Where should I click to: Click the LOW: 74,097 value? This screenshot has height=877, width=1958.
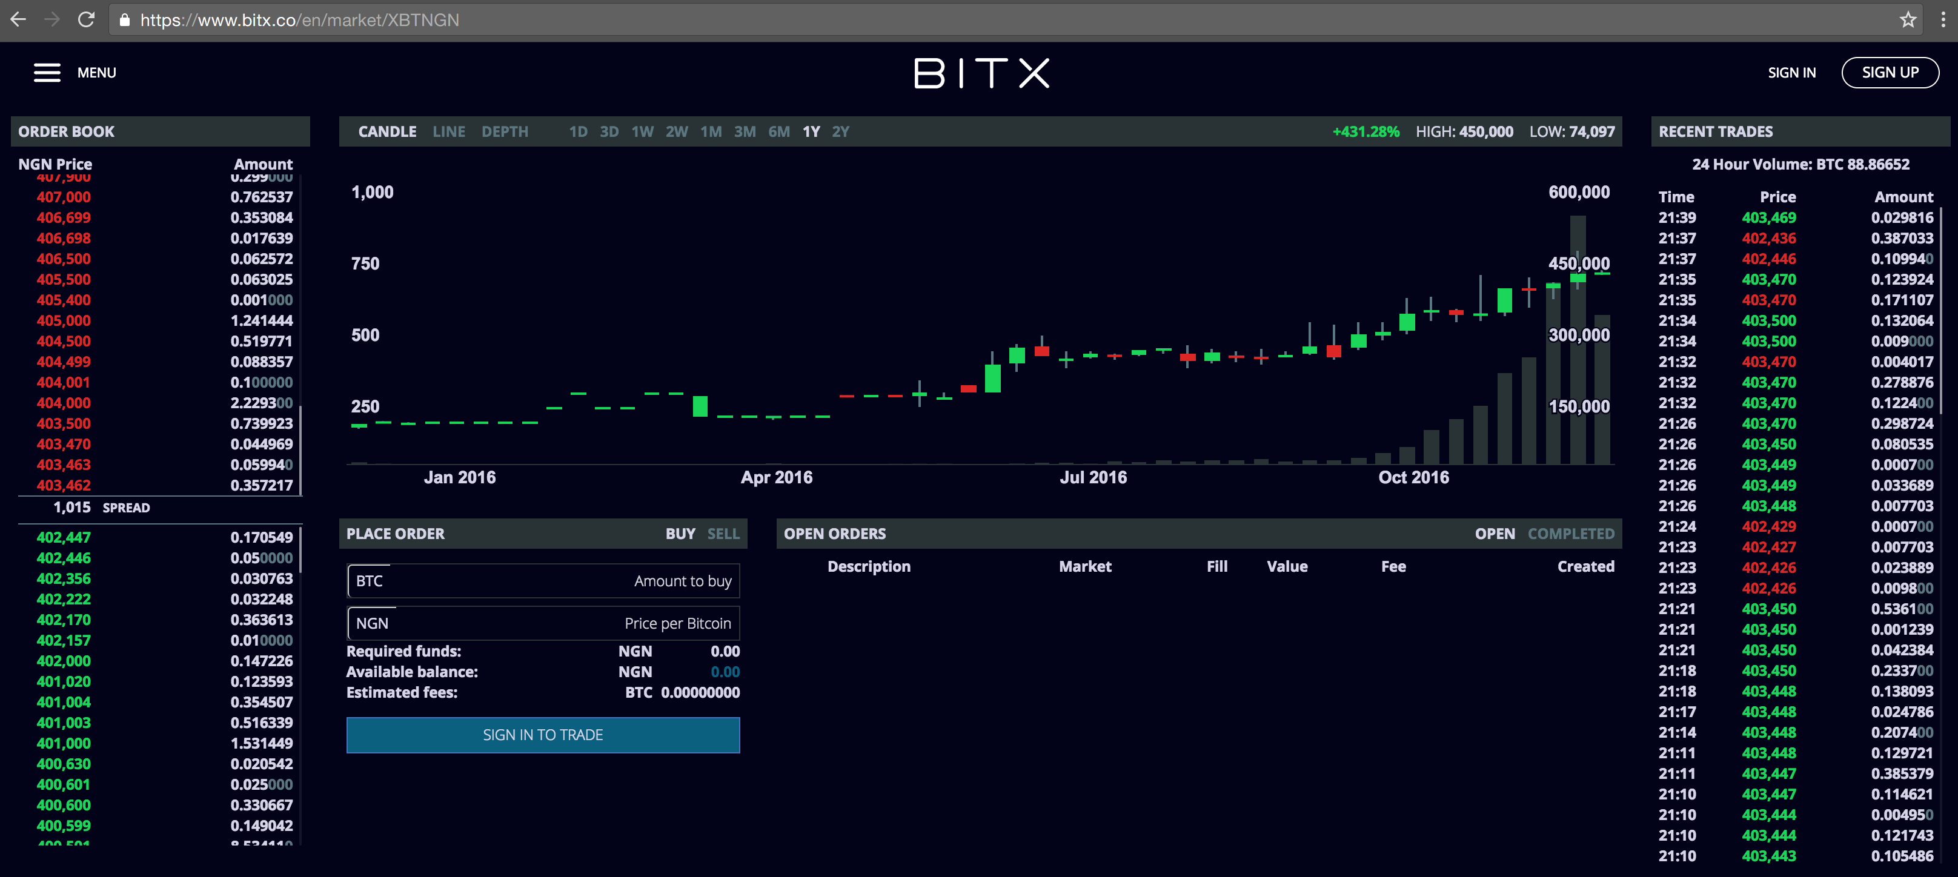(1572, 131)
